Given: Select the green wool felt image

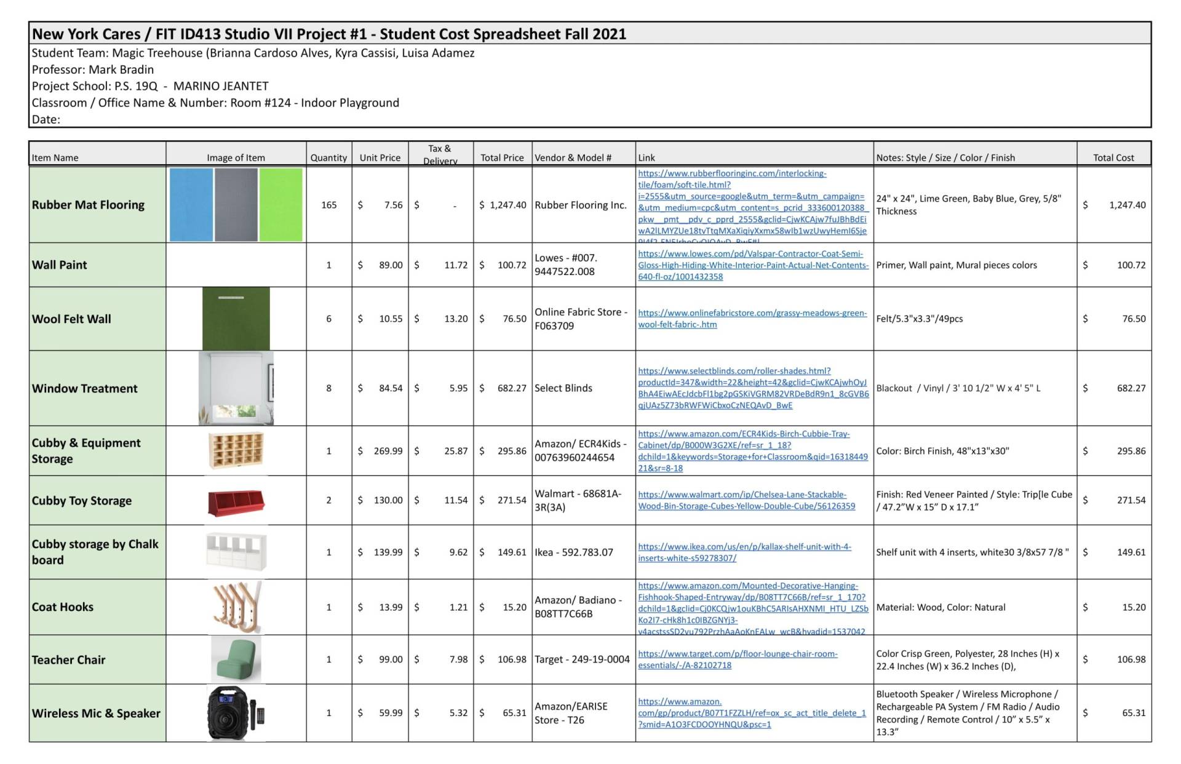Looking at the screenshot, I should click(x=236, y=319).
